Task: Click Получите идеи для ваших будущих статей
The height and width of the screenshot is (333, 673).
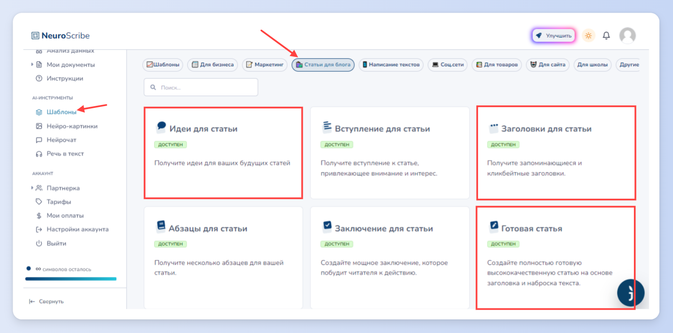Action: [222, 163]
